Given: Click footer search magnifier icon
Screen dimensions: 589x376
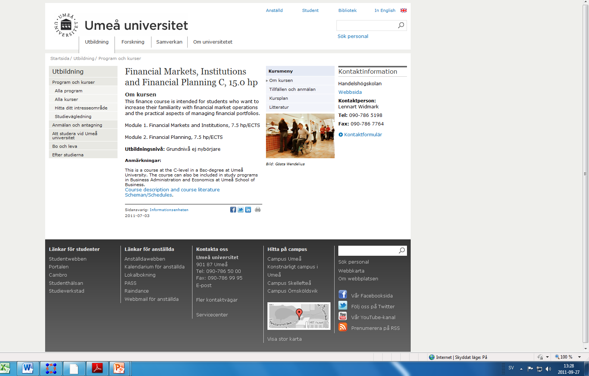Looking at the screenshot, I should pyautogui.click(x=402, y=251).
